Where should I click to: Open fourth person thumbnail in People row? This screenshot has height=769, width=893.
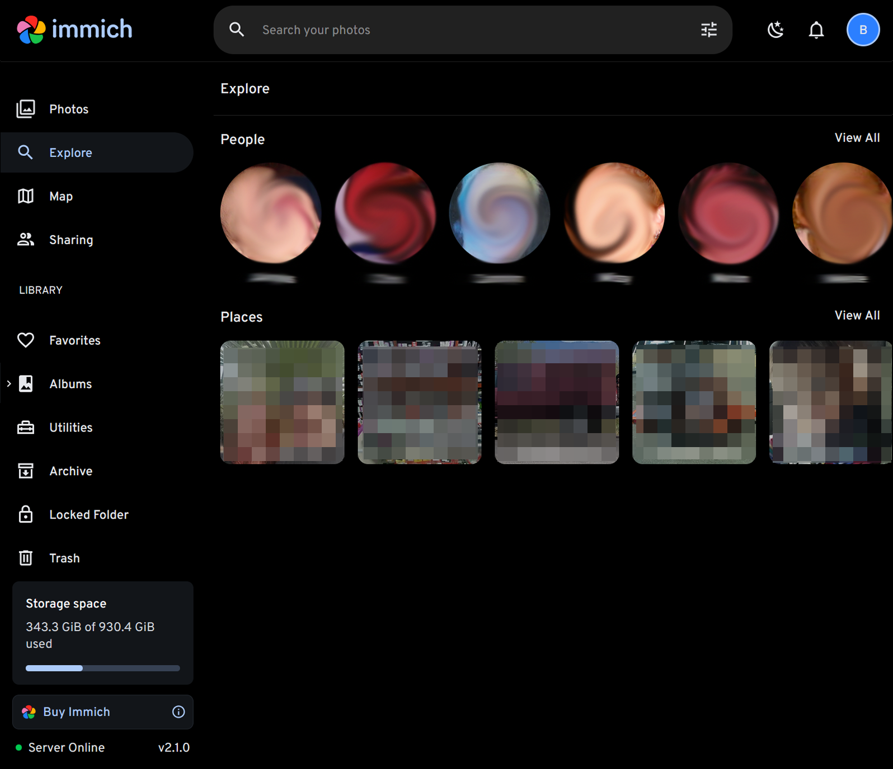[x=614, y=213]
